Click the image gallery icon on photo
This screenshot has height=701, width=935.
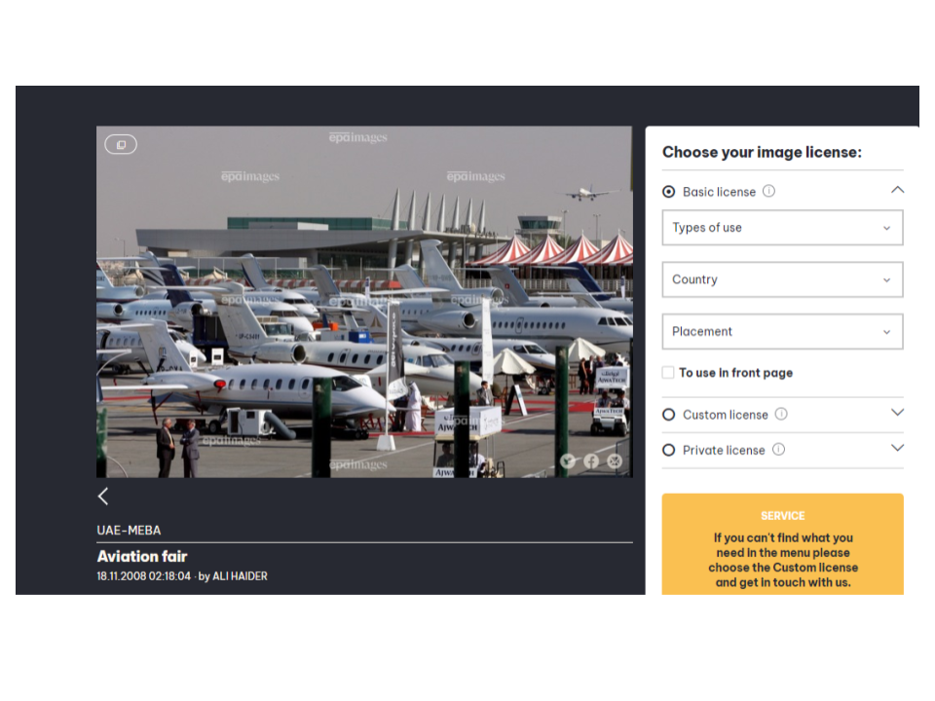tap(121, 144)
